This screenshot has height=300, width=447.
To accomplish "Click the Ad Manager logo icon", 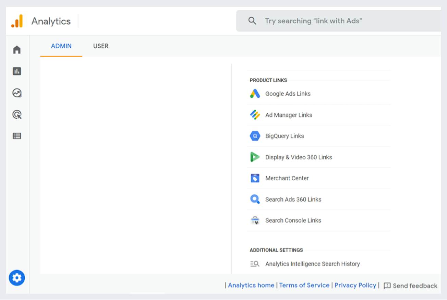I will pyautogui.click(x=255, y=115).
